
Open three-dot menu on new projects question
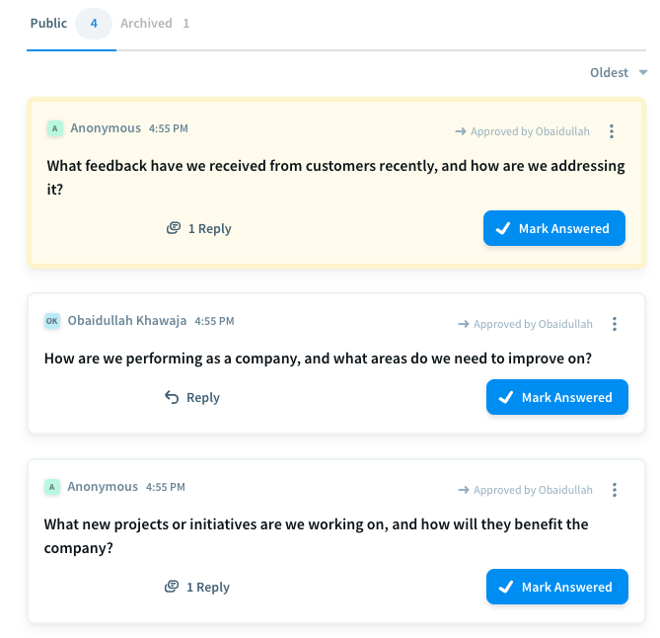(615, 490)
